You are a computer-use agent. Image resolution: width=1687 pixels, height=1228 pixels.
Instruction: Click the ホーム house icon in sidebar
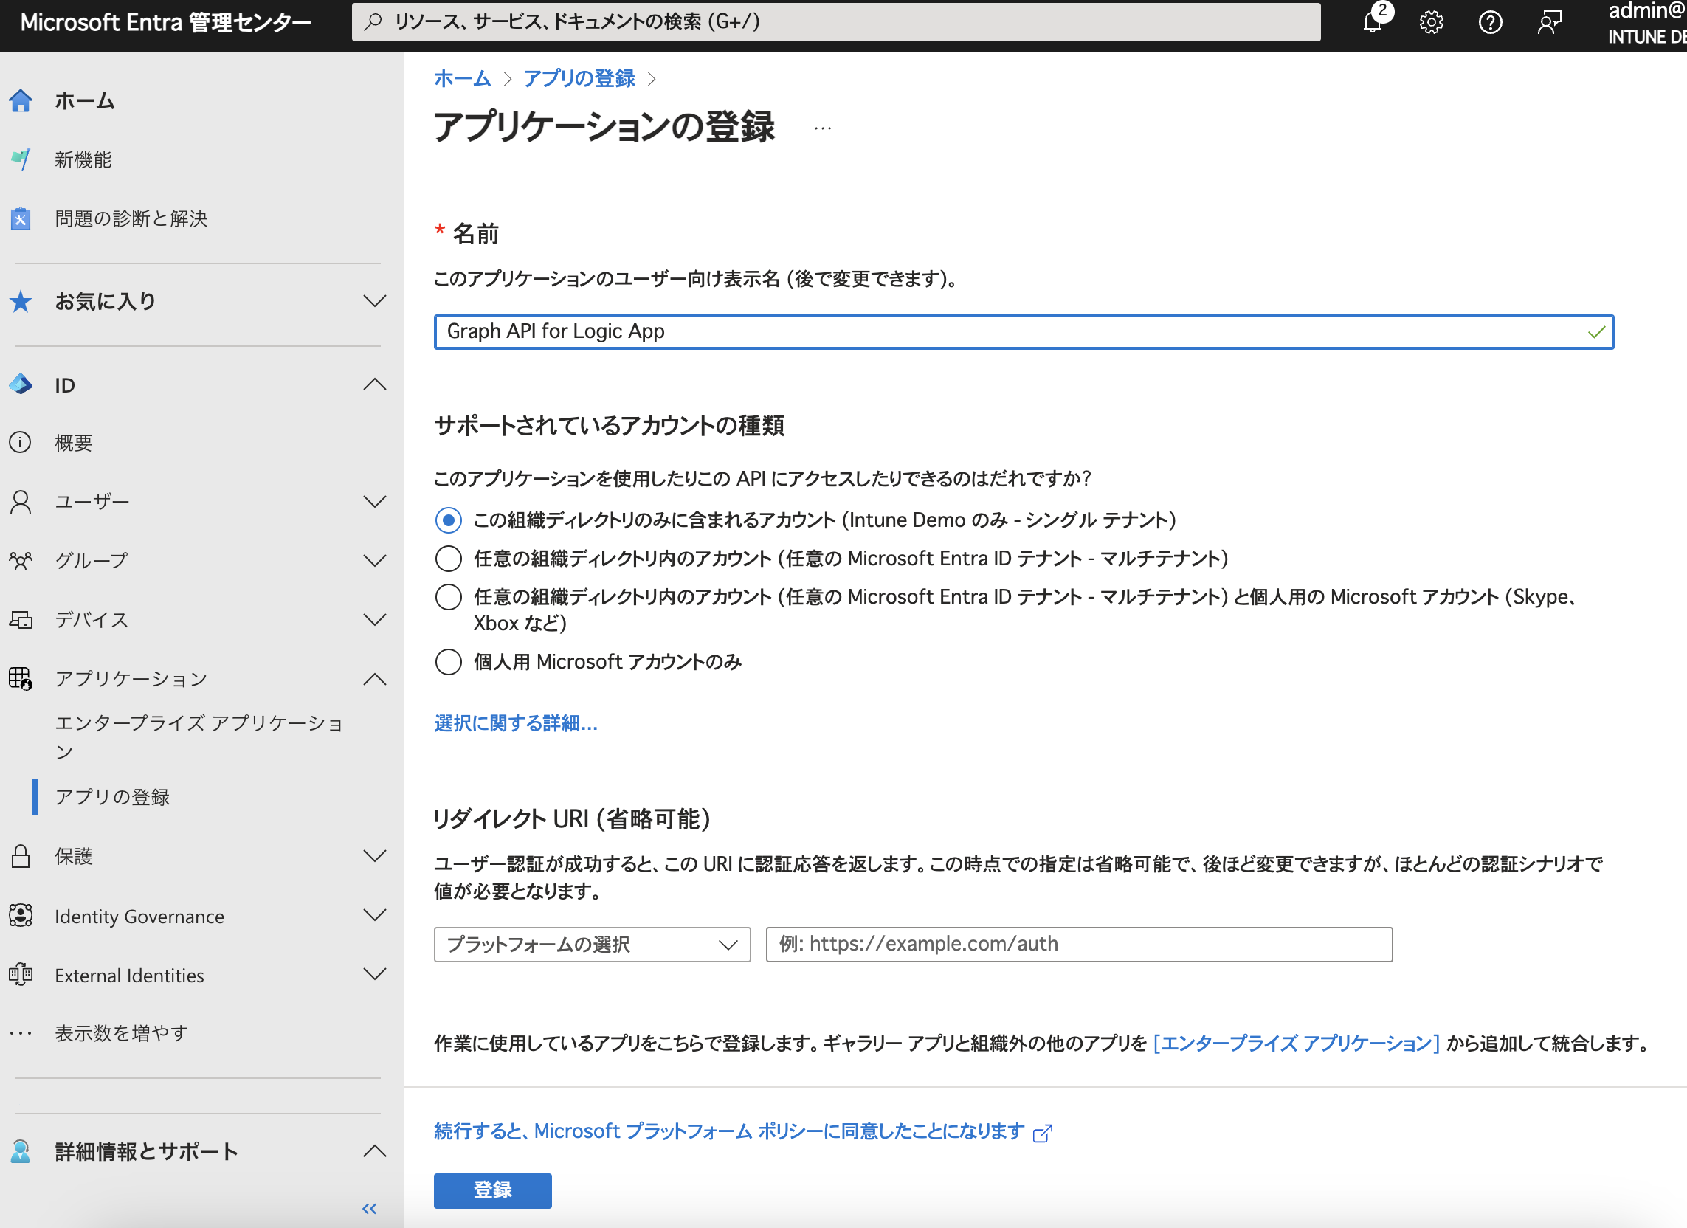click(21, 100)
